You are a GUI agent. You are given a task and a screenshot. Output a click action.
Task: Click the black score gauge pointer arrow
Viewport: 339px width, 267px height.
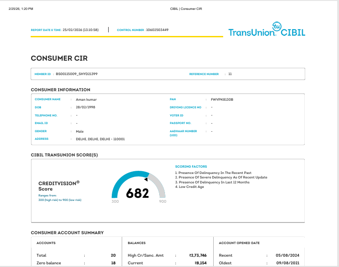[146, 179]
